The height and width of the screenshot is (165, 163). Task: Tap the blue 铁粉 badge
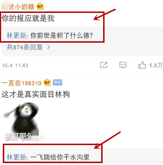point(57,82)
